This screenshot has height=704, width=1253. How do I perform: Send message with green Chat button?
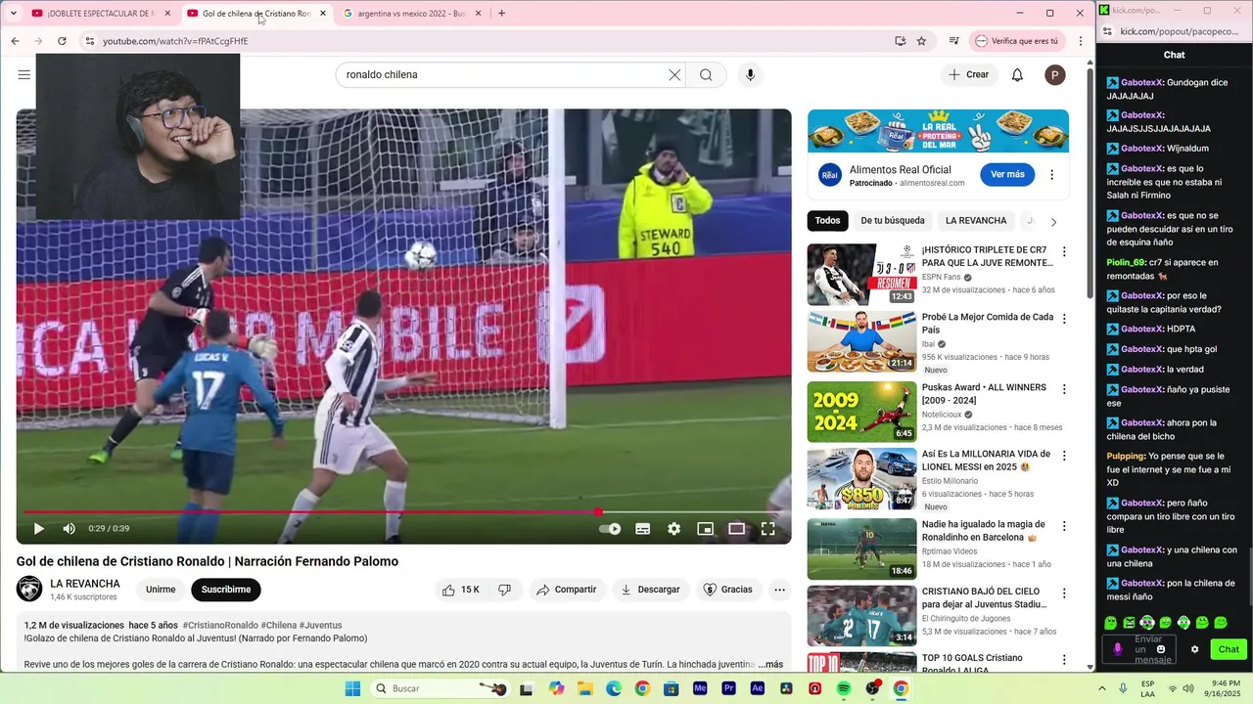(1229, 649)
